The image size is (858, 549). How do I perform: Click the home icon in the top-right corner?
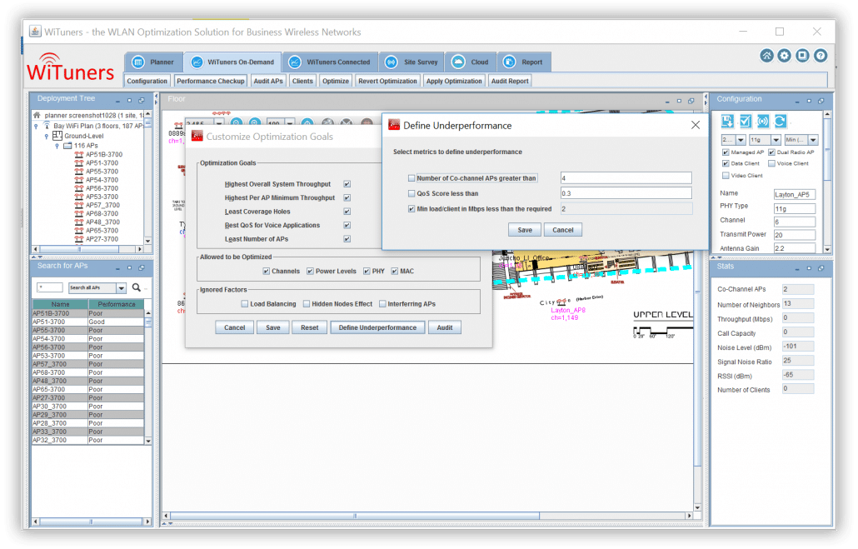(x=766, y=55)
